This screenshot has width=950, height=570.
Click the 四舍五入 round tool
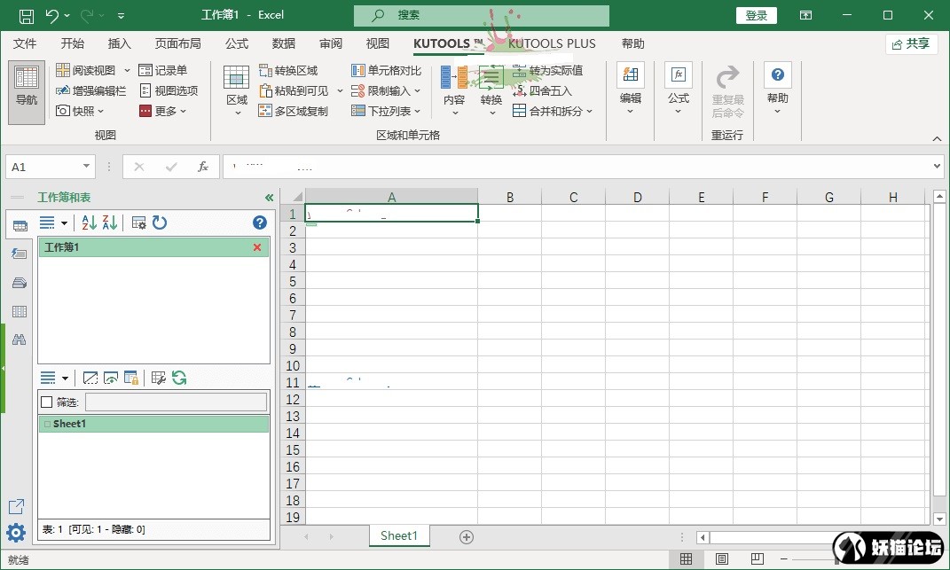tap(542, 90)
